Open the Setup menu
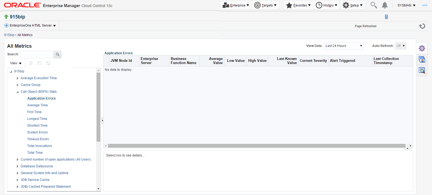The width and height of the screenshot is (432, 195). click(x=352, y=5)
